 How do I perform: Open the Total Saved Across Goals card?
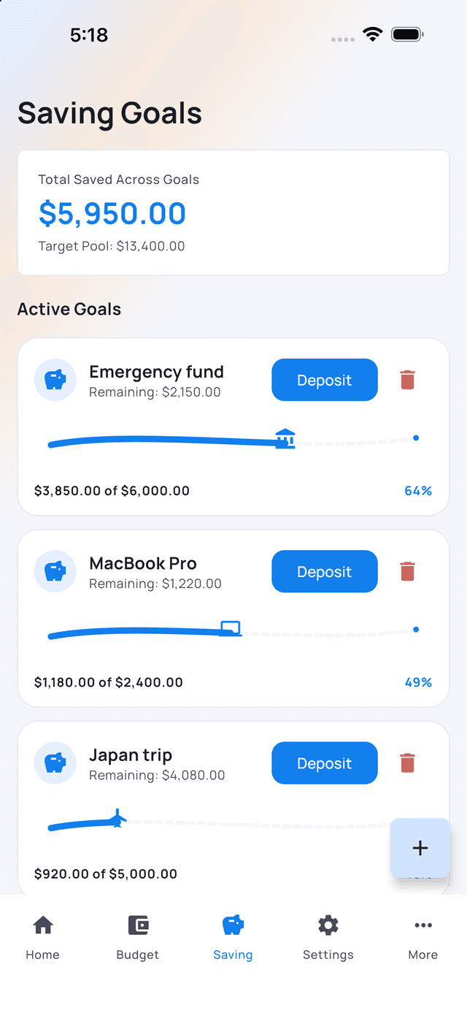pos(233,213)
